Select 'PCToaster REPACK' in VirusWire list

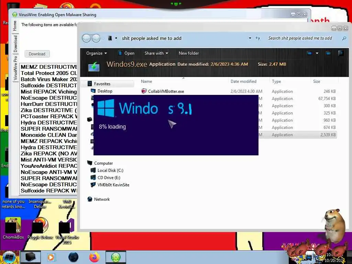(49, 116)
